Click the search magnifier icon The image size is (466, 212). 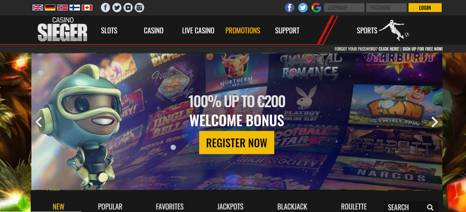click(x=430, y=207)
